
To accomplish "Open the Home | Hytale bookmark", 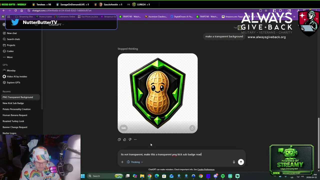I will (44, 17).
